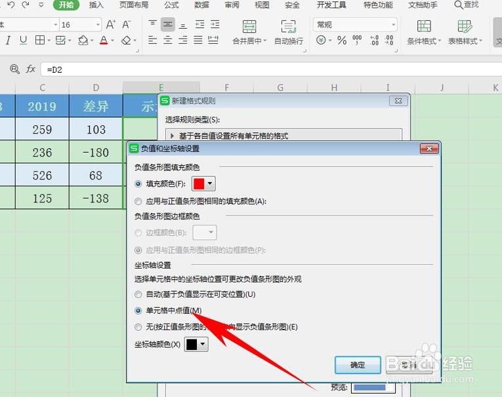Image resolution: width=502 pixels, height=397 pixels.
Task: Click the black axis color swatch
Action: (x=192, y=344)
